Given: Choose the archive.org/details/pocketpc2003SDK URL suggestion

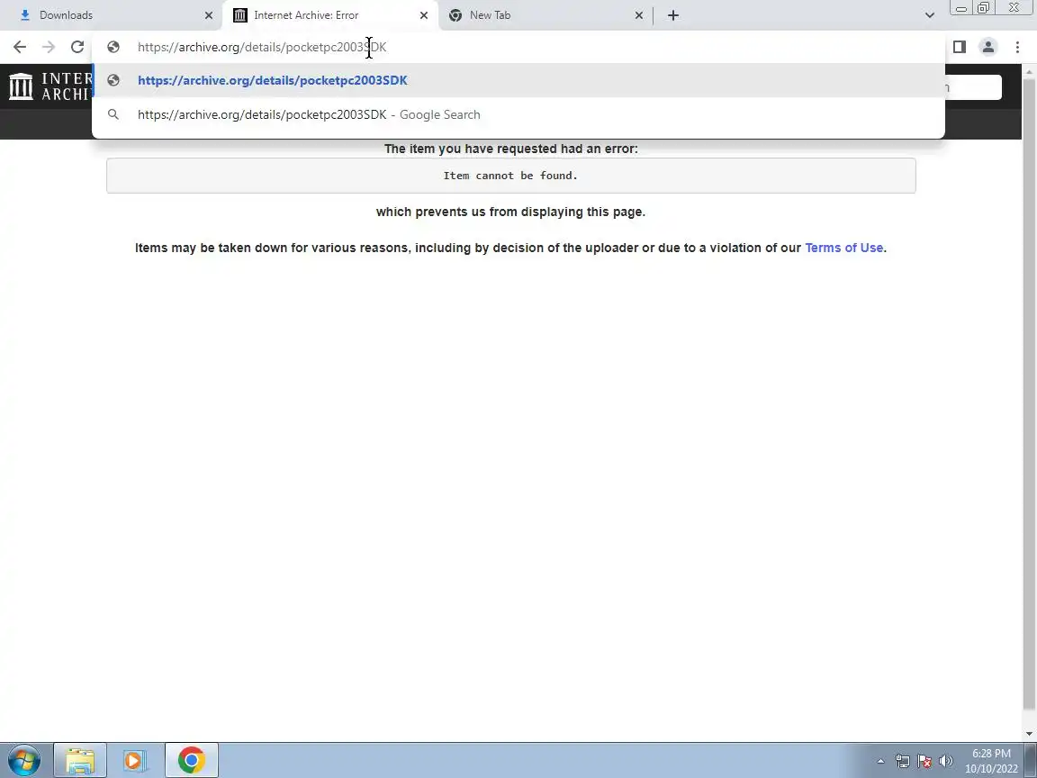Looking at the screenshot, I should (519, 81).
